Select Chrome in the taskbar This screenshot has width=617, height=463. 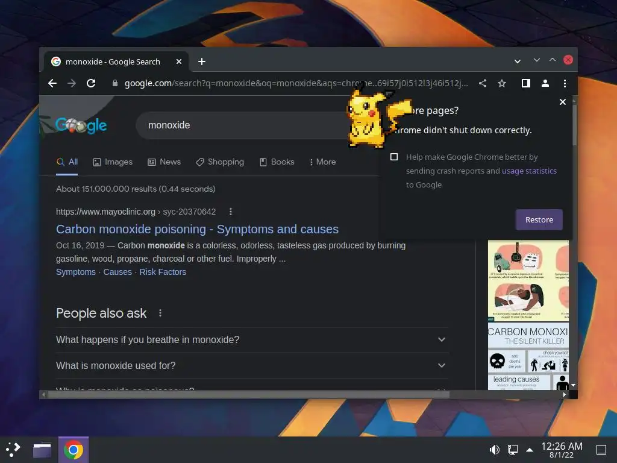click(73, 450)
